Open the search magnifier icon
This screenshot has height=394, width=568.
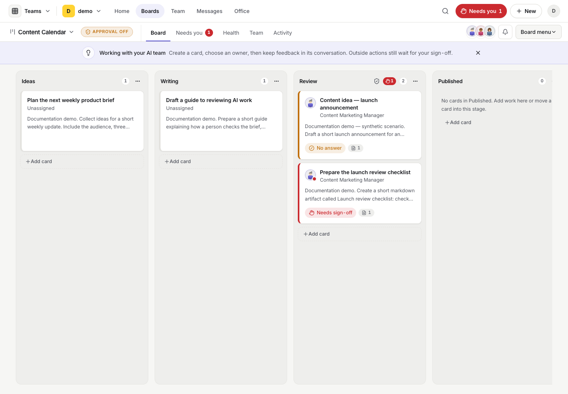coord(445,11)
